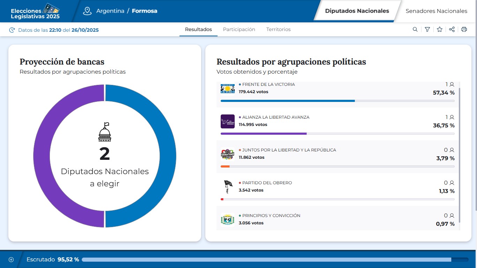
Task: Click the Formosa breadcrumb link
Action: pos(145,11)
